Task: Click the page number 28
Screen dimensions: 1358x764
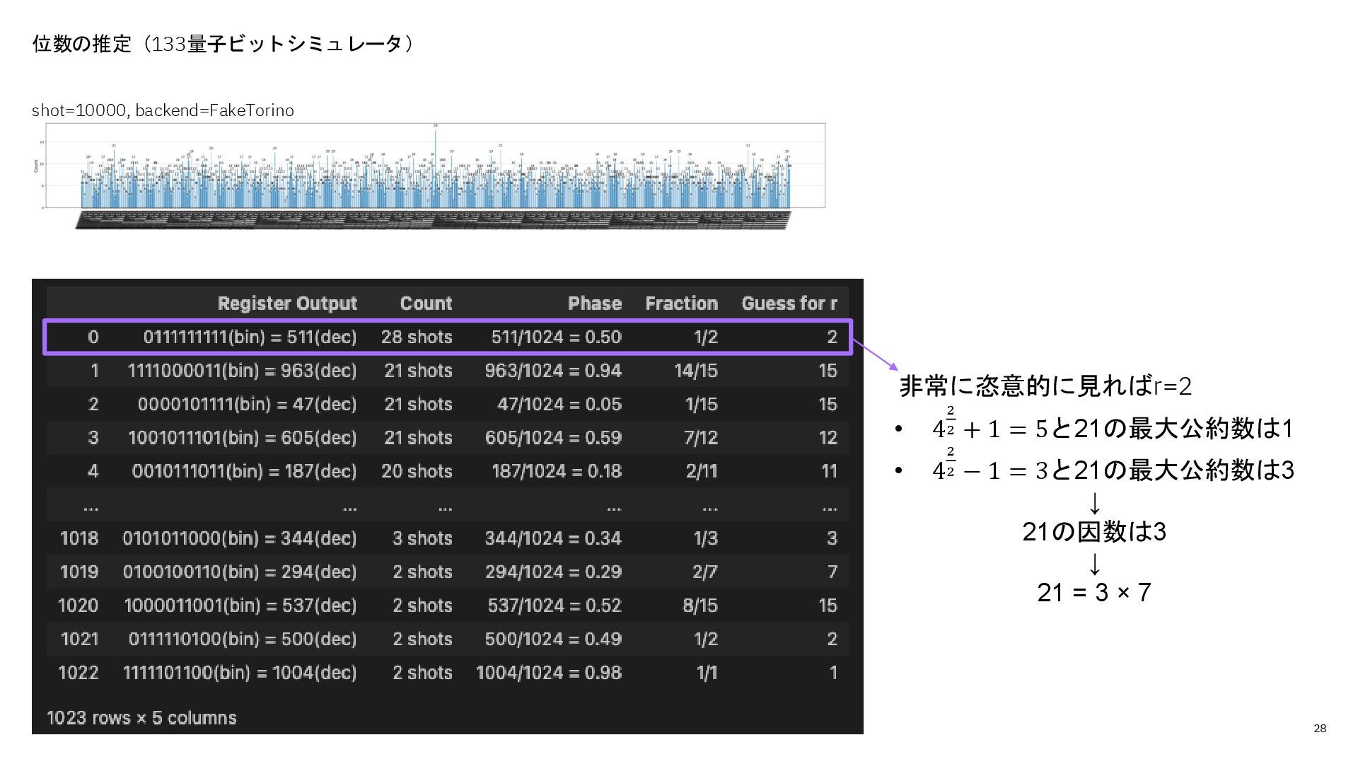Action: [x=1319, y=729]
